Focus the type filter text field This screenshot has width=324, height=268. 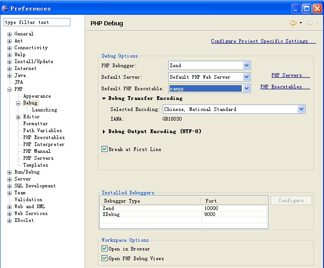[37, 22]
